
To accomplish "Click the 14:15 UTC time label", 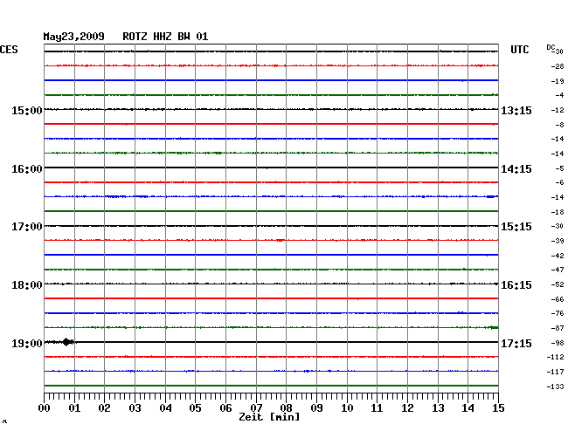I will 516,169.
